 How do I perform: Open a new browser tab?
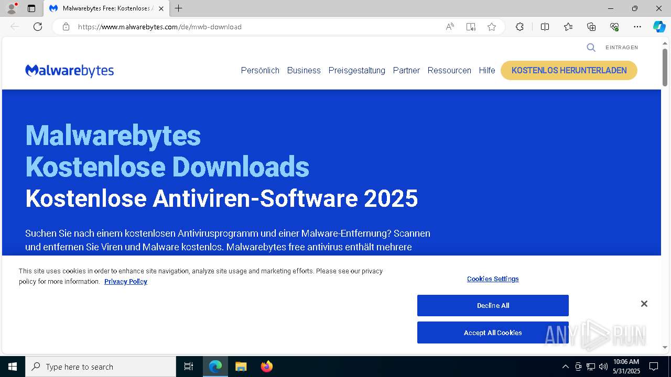pos(179,8)
